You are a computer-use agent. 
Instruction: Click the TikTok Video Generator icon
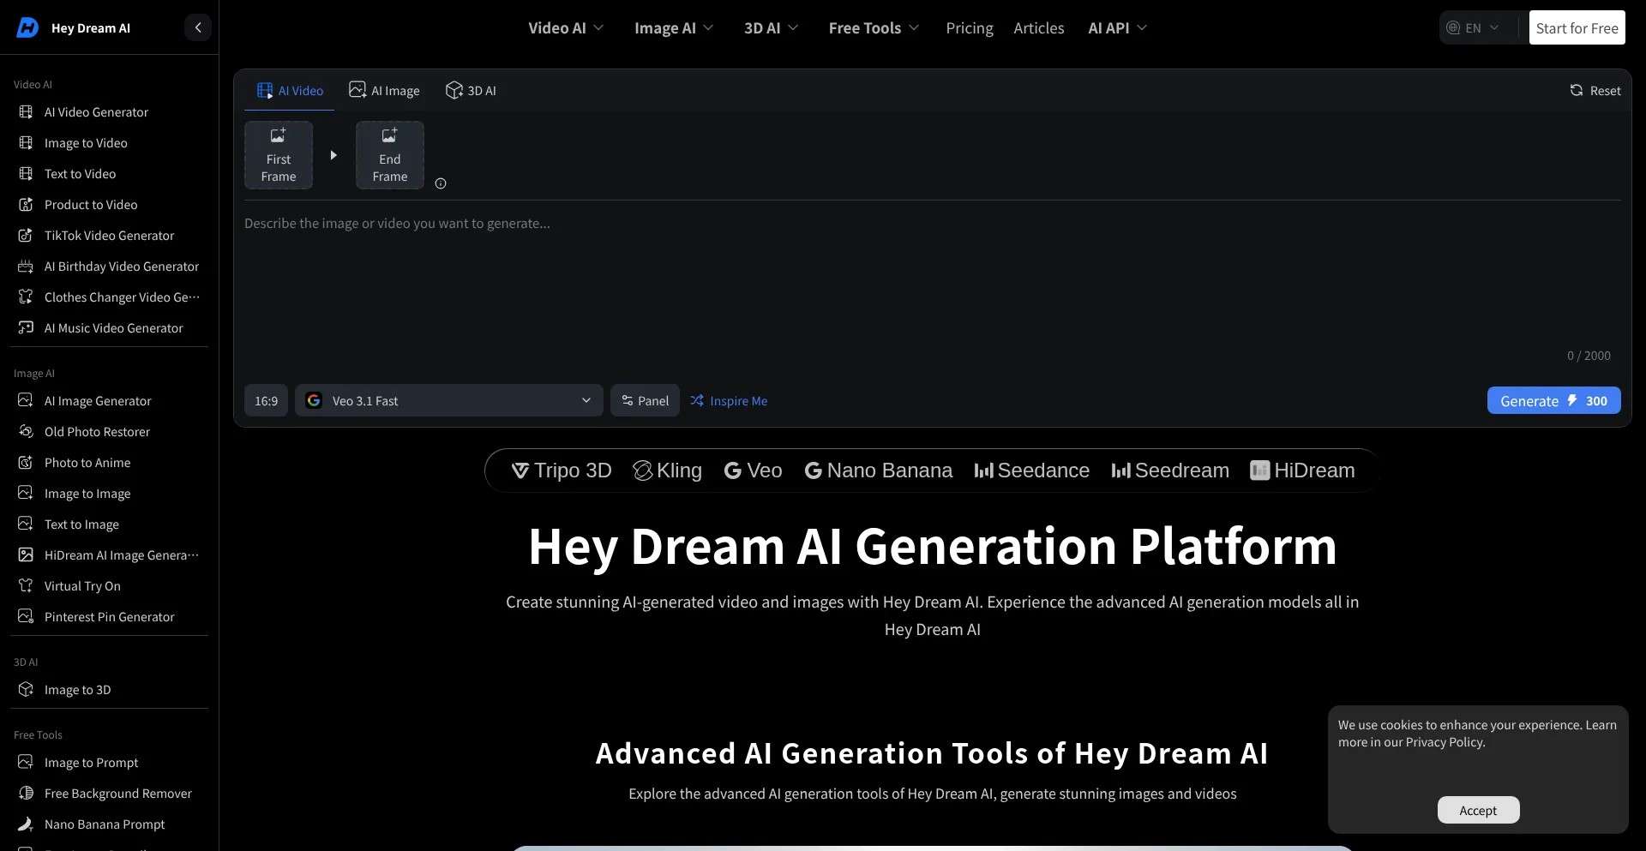(26, 236)
